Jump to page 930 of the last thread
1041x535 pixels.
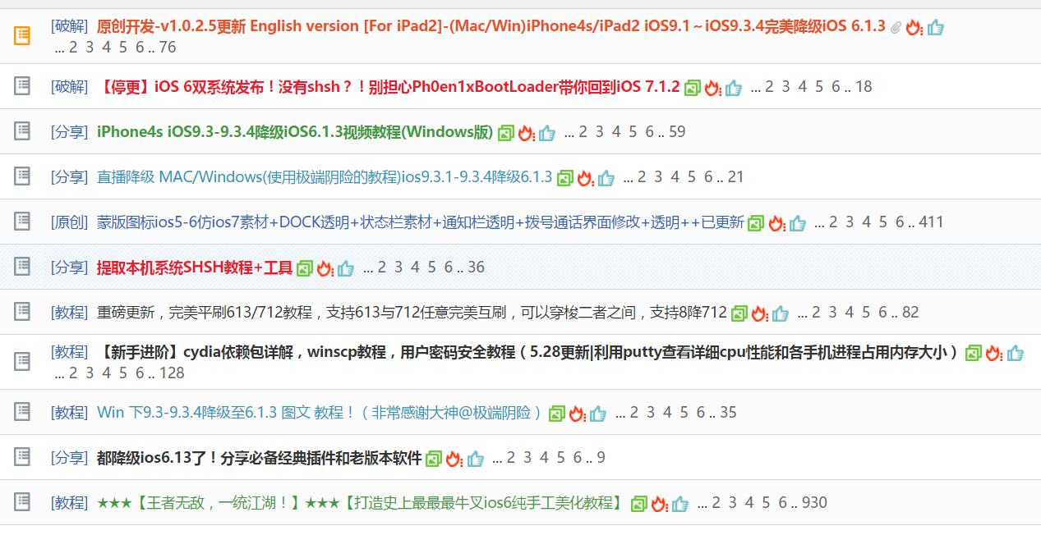[x=813, y=502]
